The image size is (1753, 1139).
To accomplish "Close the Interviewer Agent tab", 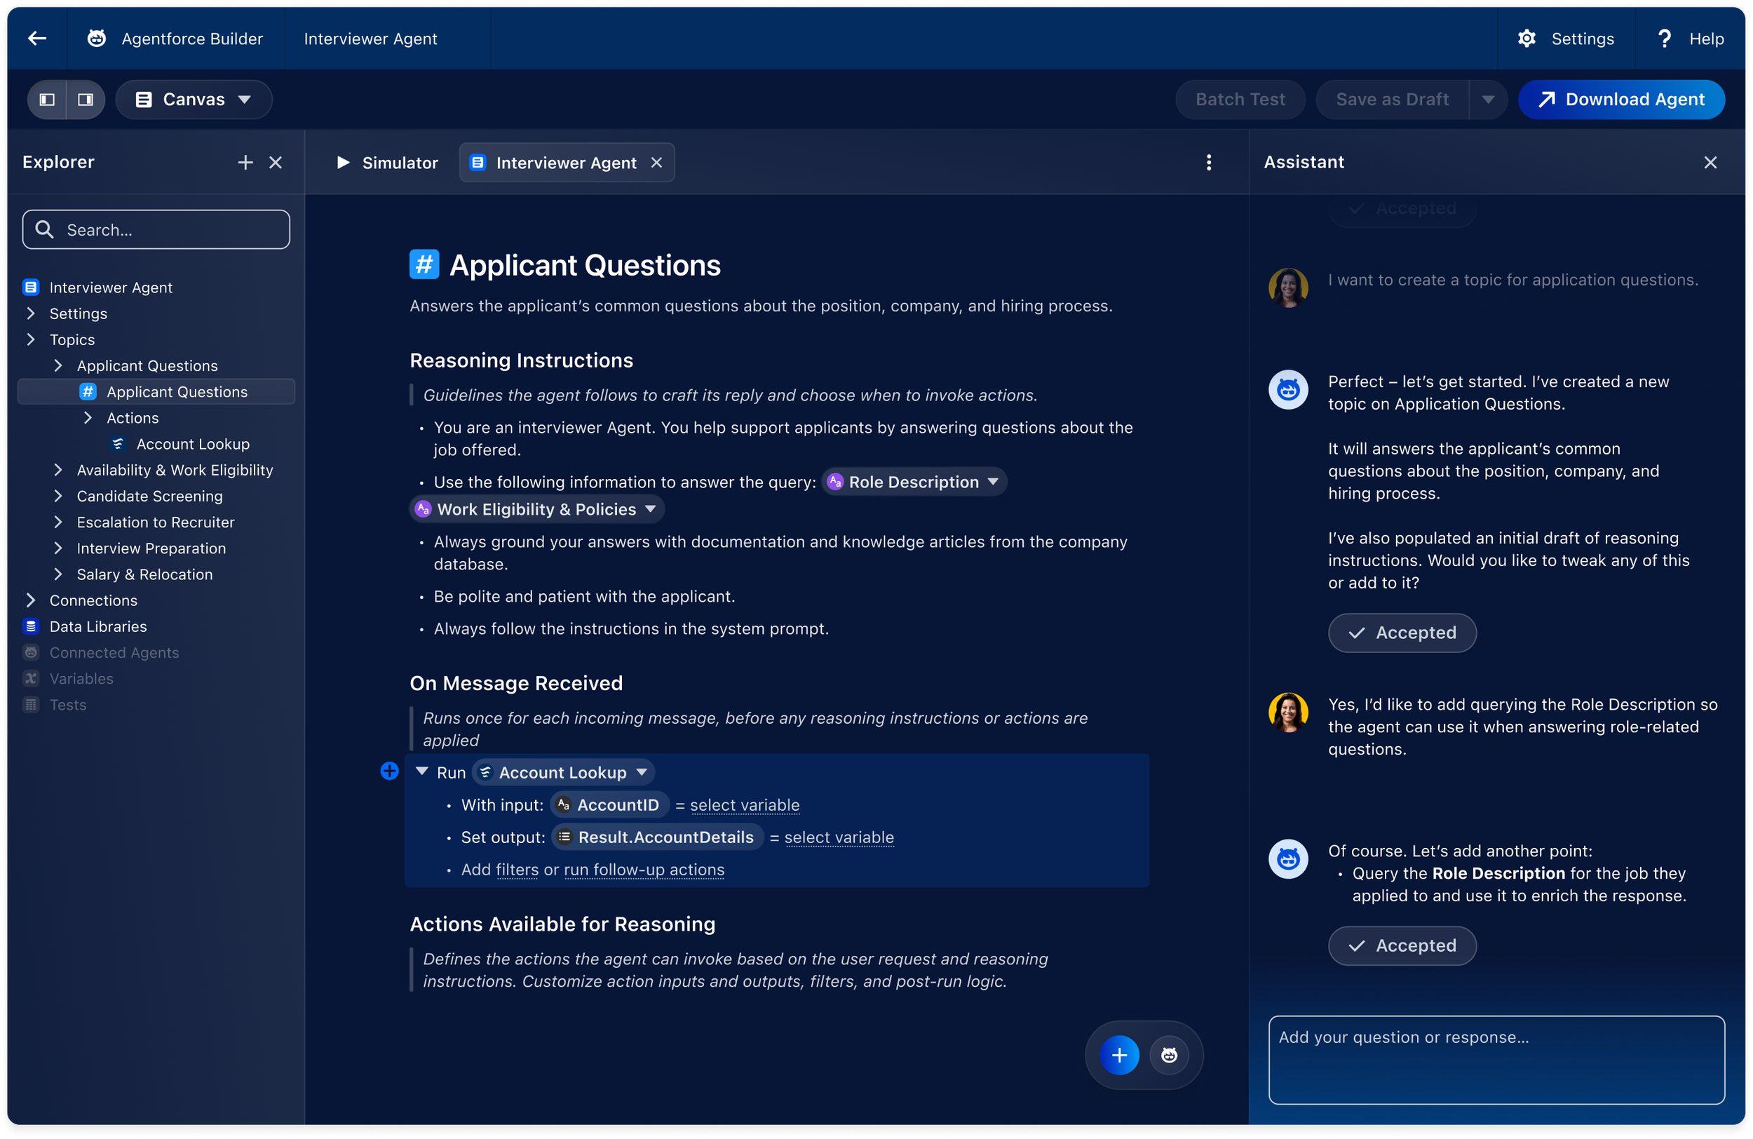I will pyautogui.click(x=656, y=162).
